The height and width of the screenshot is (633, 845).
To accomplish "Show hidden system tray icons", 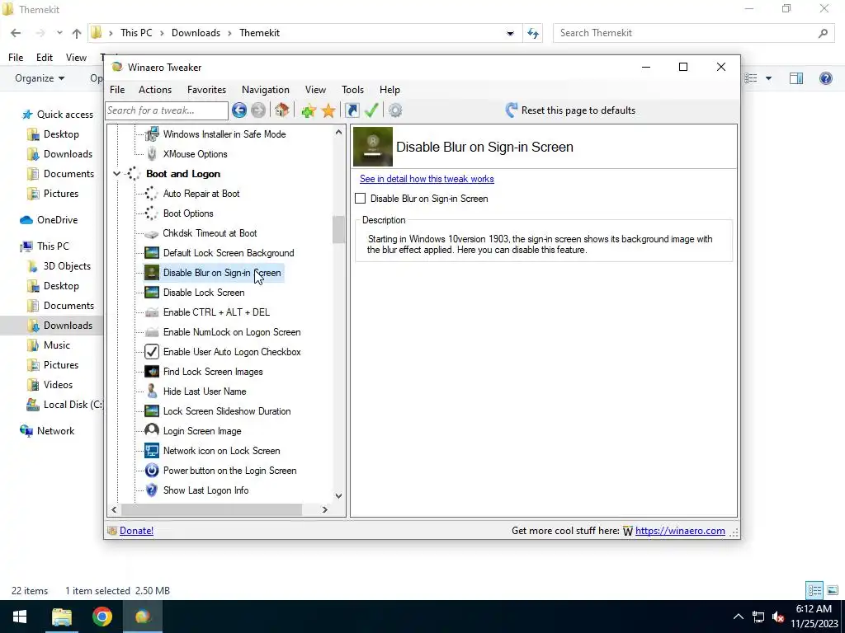I will click(739, 617).
